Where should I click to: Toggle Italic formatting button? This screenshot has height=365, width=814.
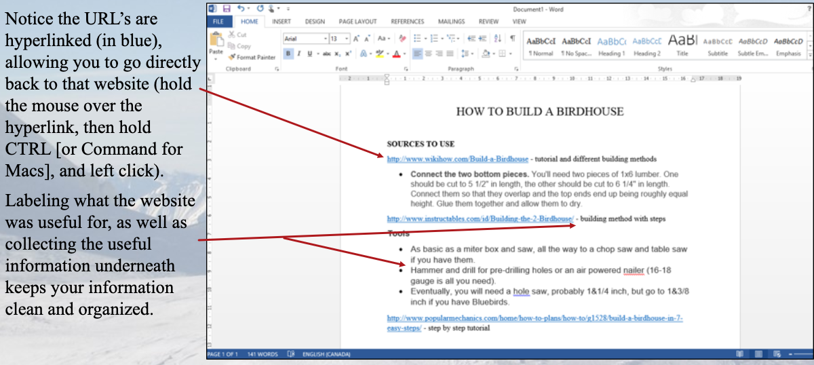pyautogui.click(x=298, y=54)
